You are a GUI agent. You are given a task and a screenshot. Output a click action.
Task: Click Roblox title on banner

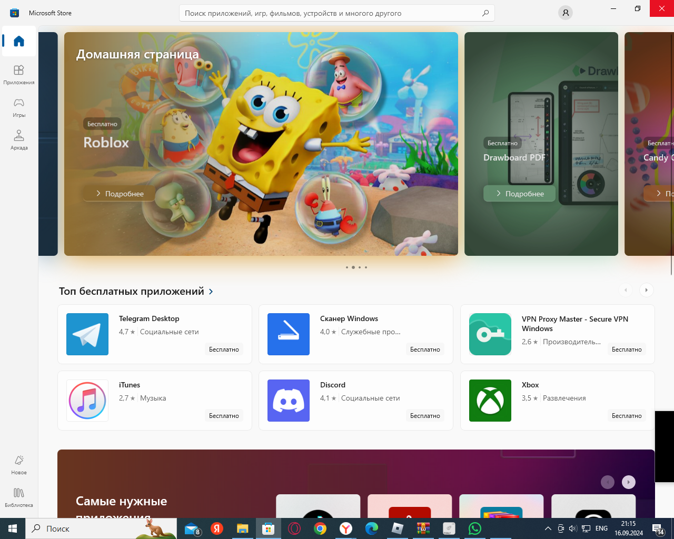(106, 143)
